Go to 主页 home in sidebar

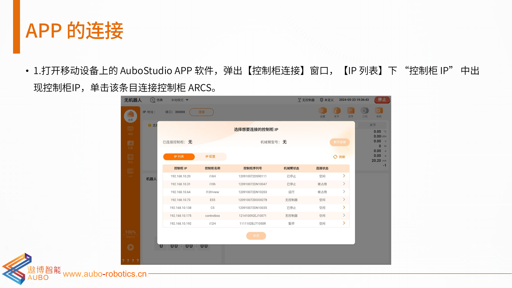point(130,116)
